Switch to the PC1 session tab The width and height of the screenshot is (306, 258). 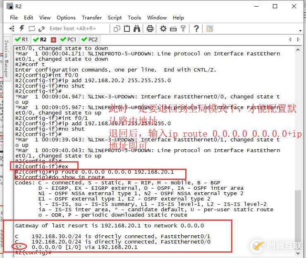68,40
